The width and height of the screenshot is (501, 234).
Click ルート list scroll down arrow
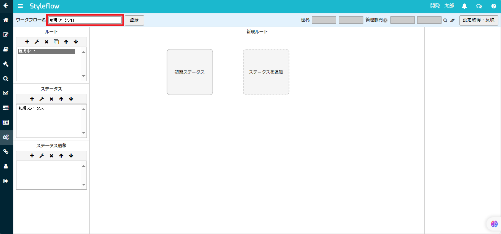pyautogui.click(x=84, y=76)
